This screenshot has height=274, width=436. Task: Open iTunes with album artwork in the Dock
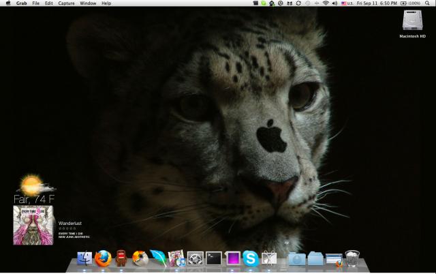(x=176, y=258)
